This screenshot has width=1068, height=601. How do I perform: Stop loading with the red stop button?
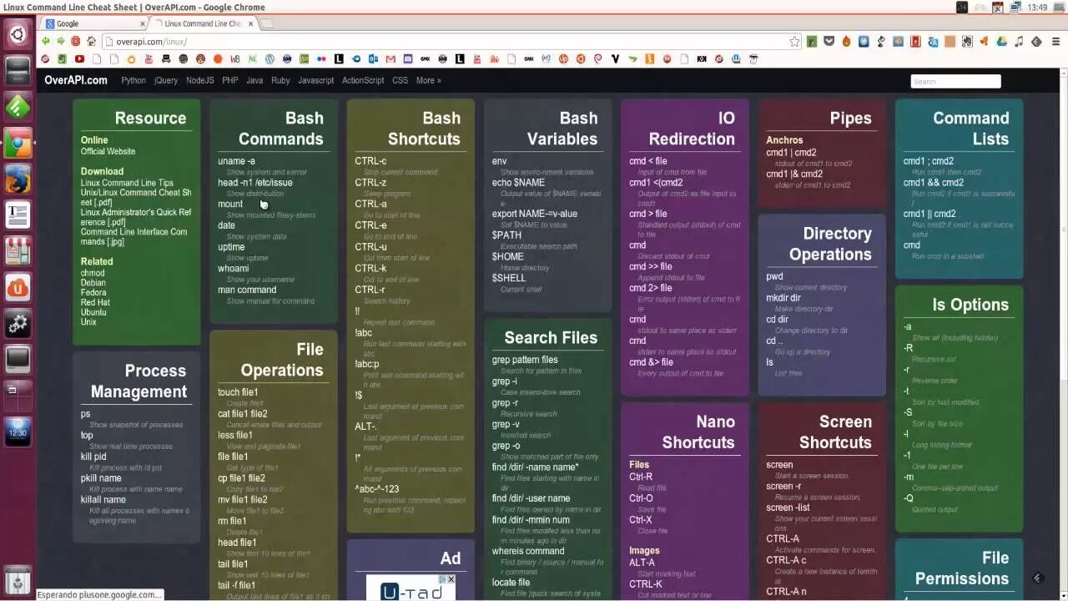(x=76, y=41)
